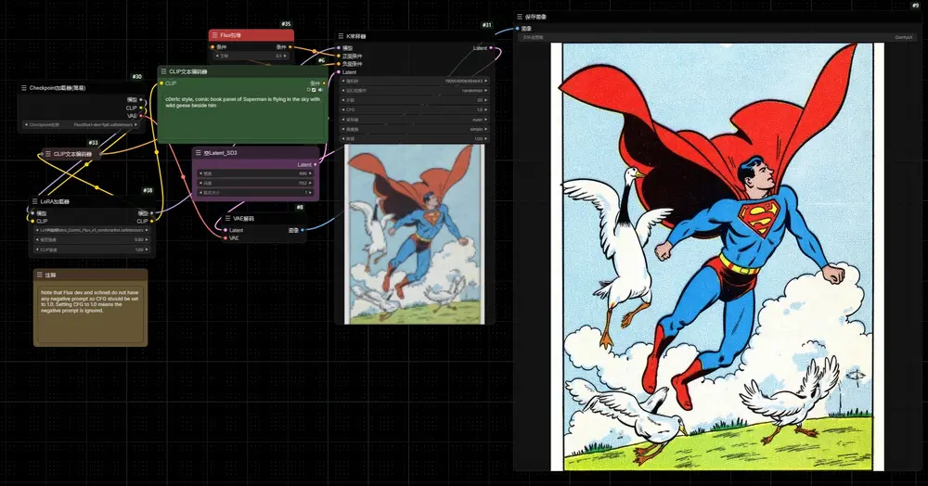Click the VAE解码 node menu icon

click(x=227, y=218)
